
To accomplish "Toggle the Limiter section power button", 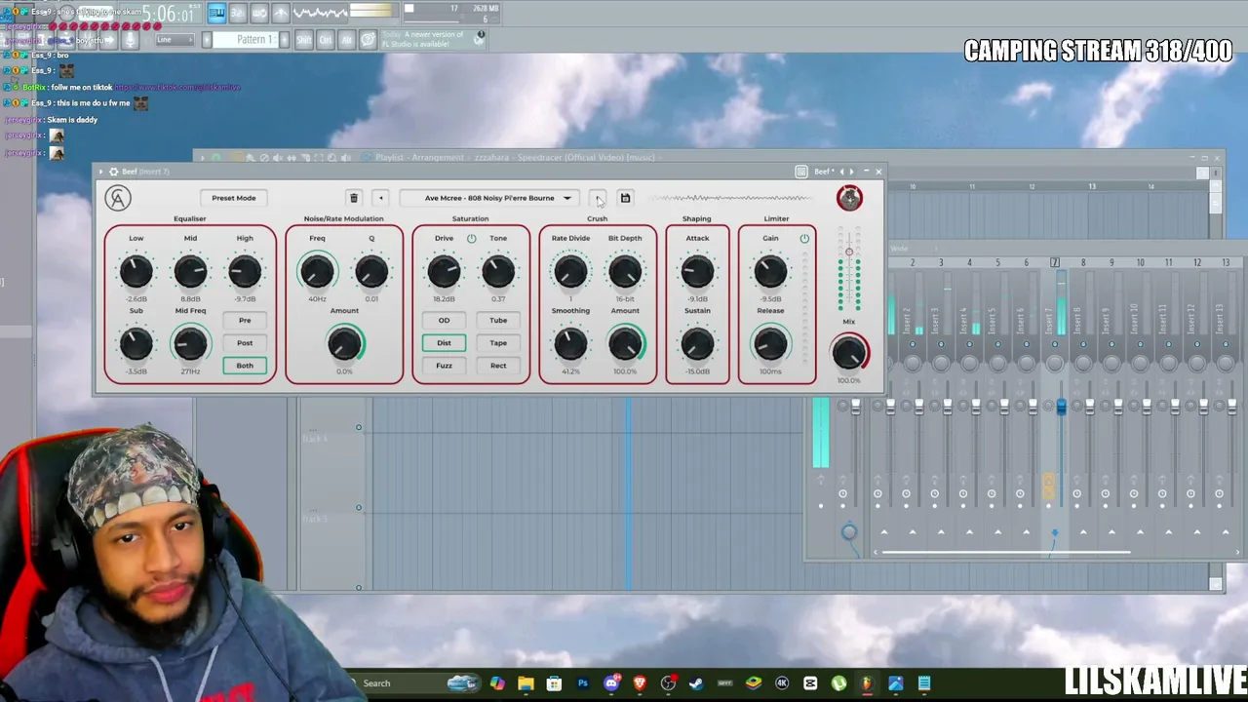I will pos(804,239).
